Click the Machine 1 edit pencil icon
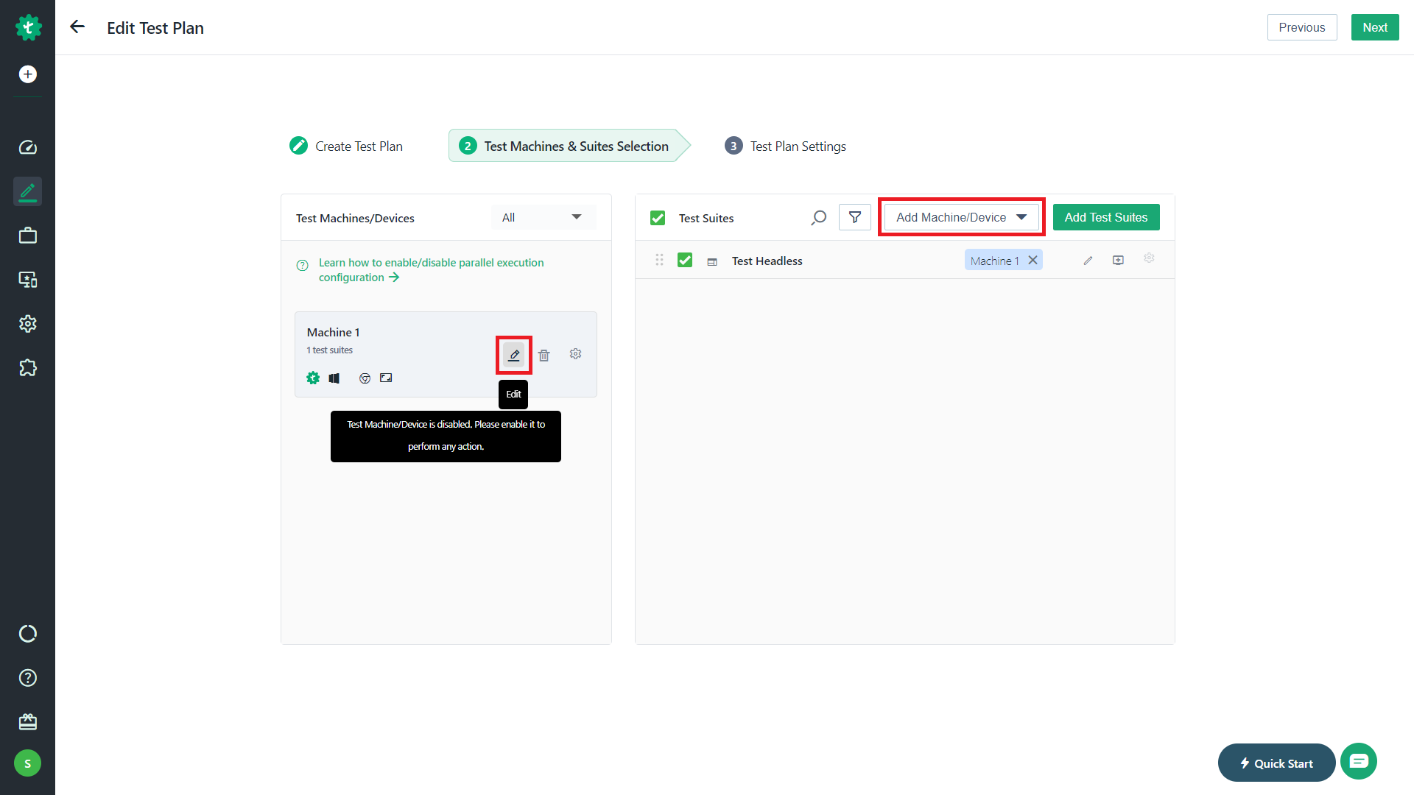This screenshot has width=1414, height=795. click(x=514, y=355)
